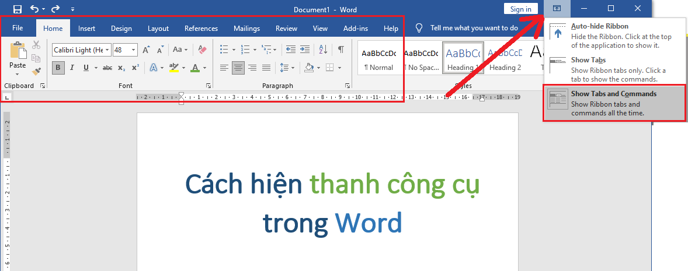Click the Tell me what you want box
This screenshot has width=688, height=271.
click(467, 28)
